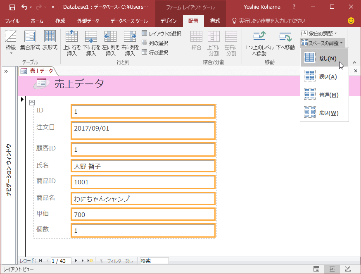The height and width of the screenshot is (274, 361).
Task: Expand the navigation pane with » button
Action: (x=6, y=71)
